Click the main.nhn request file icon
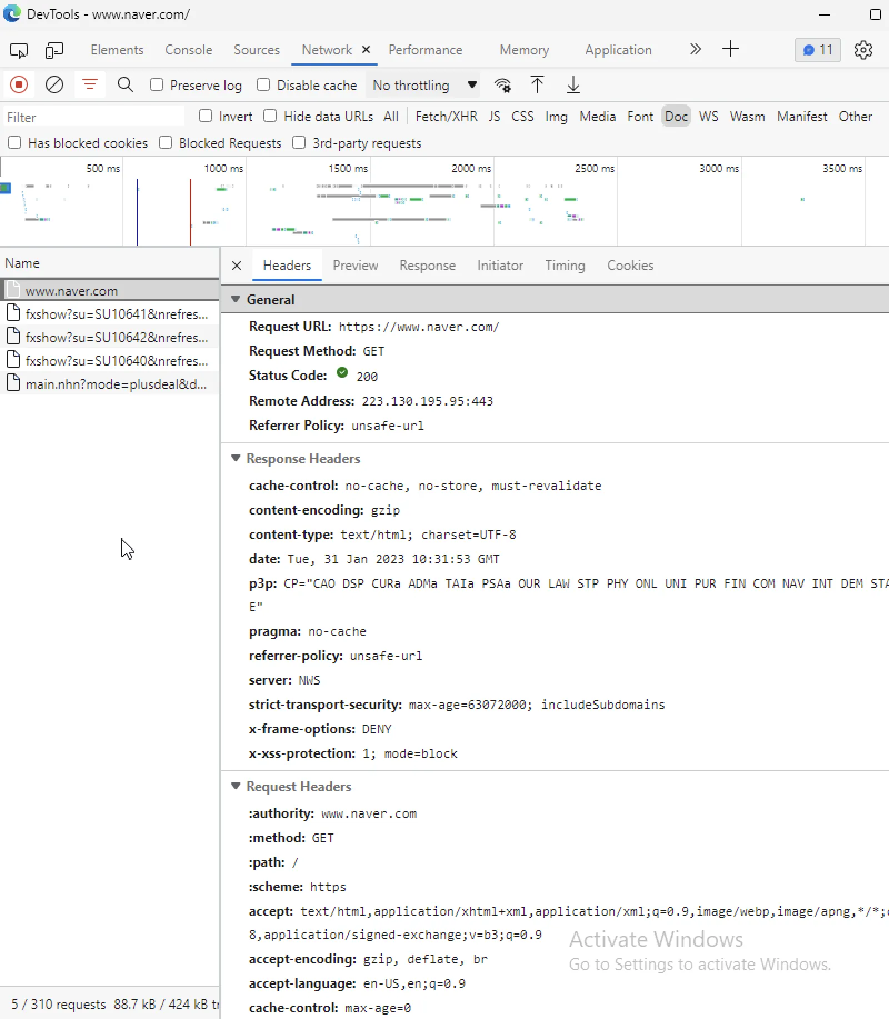 (13, 383)
